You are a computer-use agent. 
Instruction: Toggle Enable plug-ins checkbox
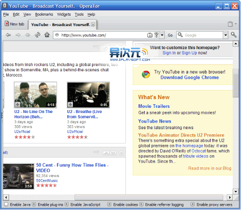34,204
